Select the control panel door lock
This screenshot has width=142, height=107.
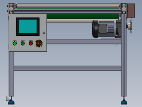pyautogui.click(x=44, y=33)
